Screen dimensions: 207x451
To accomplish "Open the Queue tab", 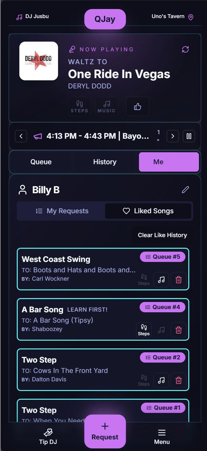I will click(x=41, y=162).
